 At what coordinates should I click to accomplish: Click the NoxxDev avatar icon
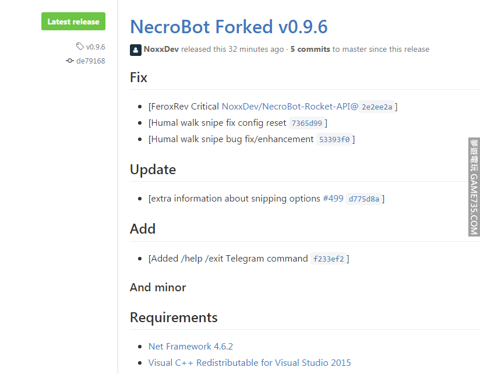pyautogui.click(x=135, y=50)
